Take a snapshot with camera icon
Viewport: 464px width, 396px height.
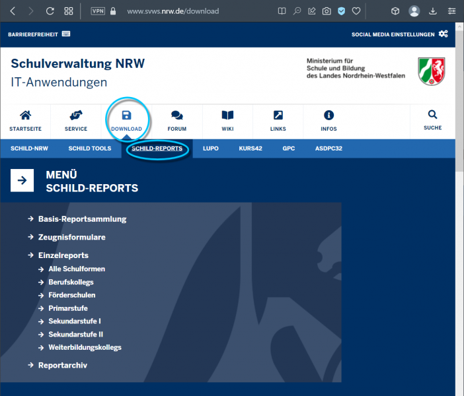(x=327, y=11)
